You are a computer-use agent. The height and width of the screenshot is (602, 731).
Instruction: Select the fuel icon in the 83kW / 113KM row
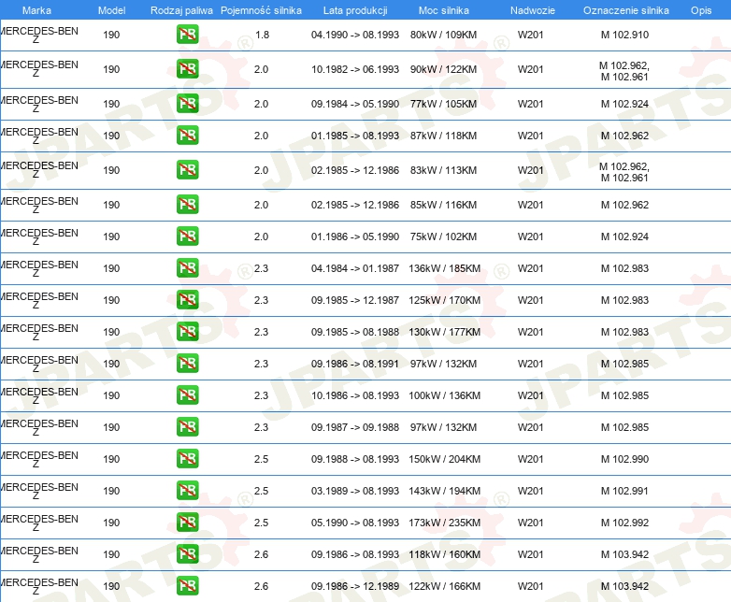coord(187,170)
